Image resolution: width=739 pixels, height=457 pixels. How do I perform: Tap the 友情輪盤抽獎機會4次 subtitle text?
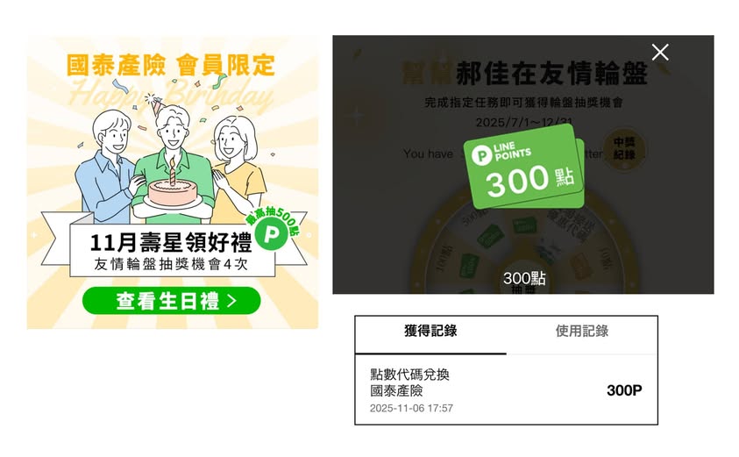[x=171, y=264]
